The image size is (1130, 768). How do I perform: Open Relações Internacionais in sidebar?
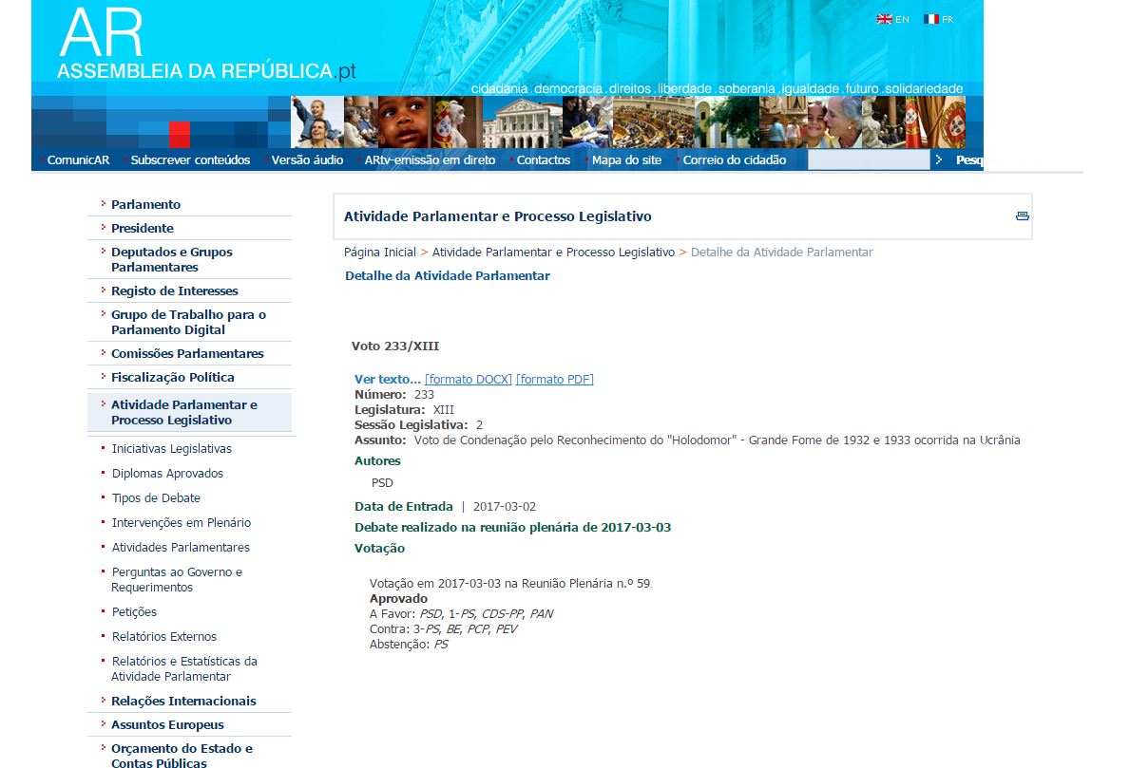pyautogui.click(x=183, y=702)
